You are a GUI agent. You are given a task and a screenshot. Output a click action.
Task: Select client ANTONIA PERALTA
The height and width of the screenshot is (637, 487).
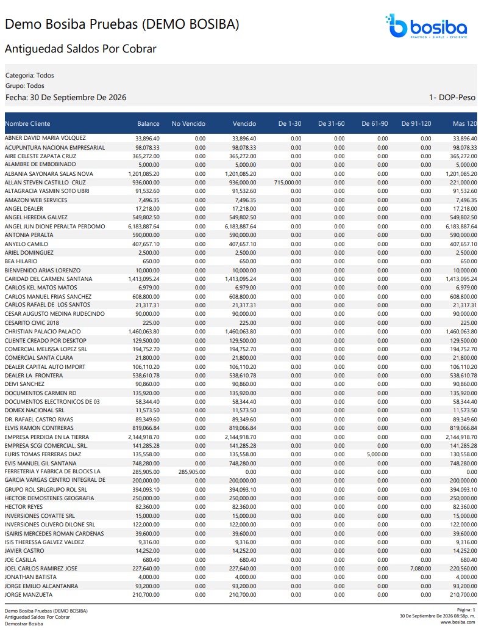tap(29, 235)
